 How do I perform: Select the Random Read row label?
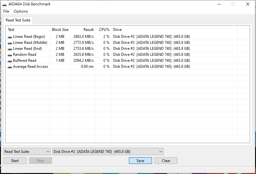(25, 55)
